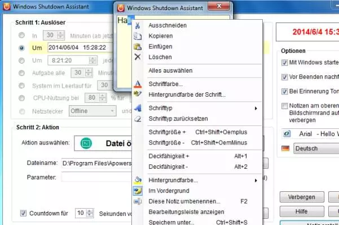339x225 pixels.
Task: Close the small note window
Action: click(219, 6)
